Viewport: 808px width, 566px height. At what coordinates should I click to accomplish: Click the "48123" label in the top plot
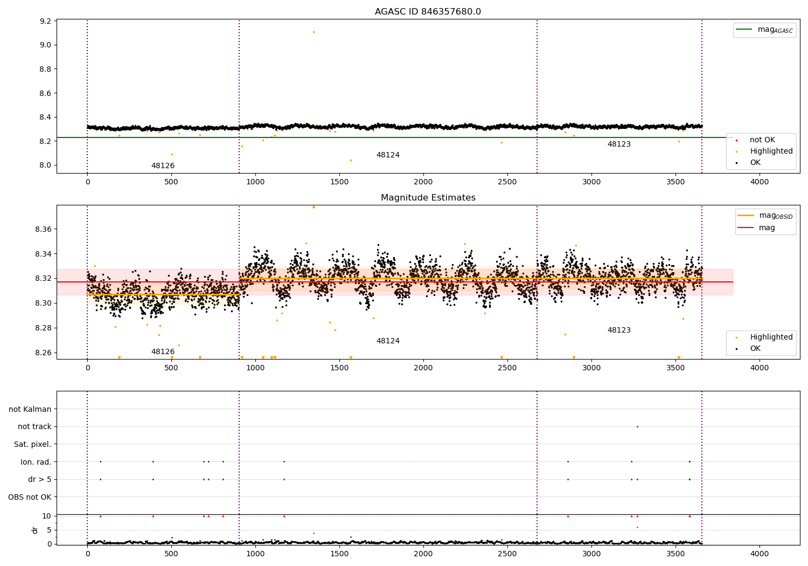(619, 144)
